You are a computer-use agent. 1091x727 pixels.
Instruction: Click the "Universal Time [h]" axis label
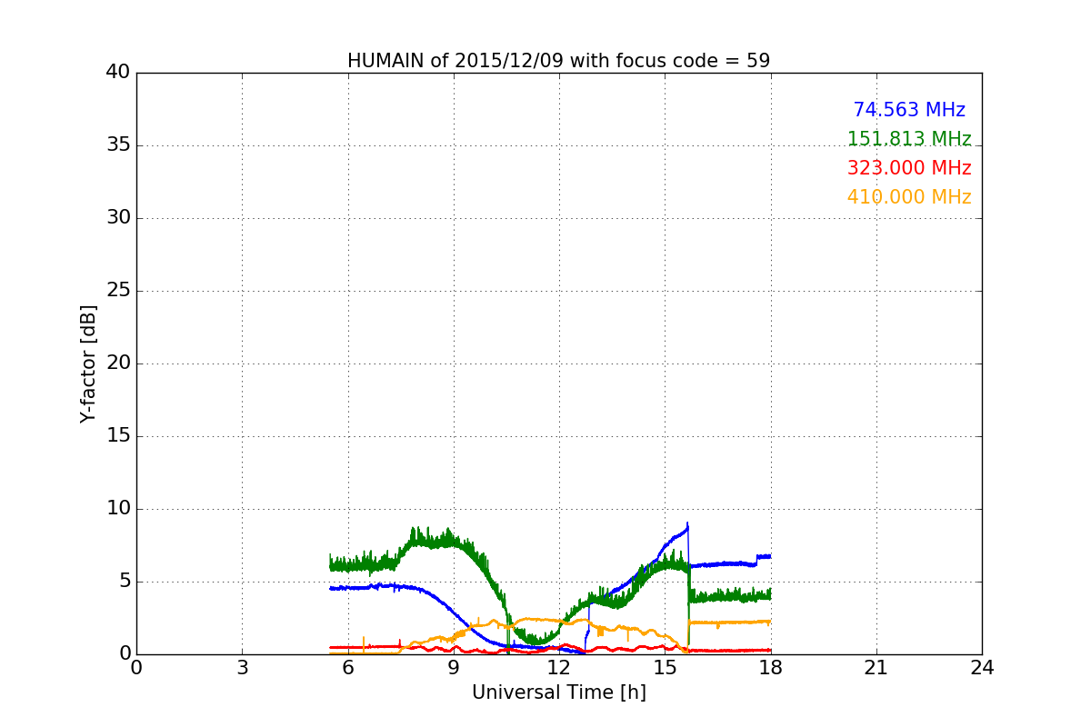click(x=559, y=692)
